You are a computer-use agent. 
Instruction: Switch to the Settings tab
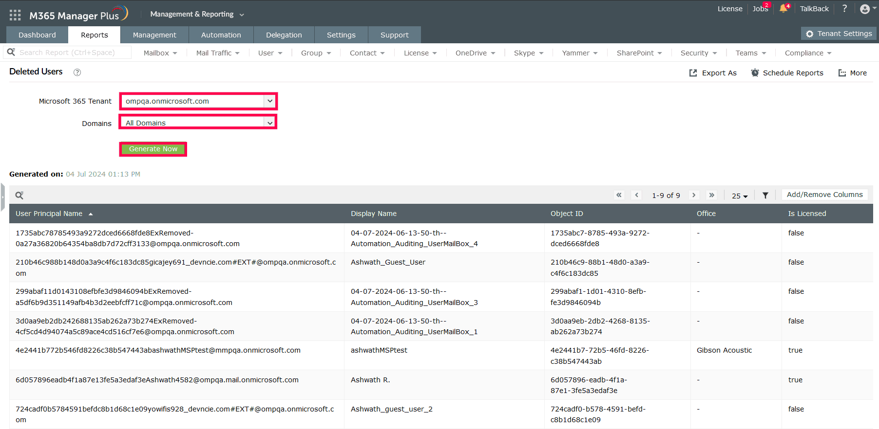click(x=341, y=35)
